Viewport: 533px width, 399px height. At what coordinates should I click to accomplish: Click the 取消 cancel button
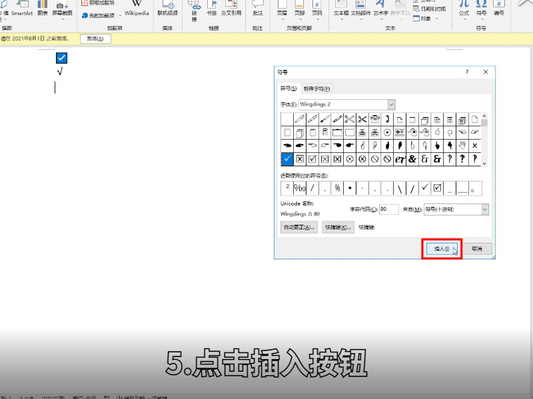477,249
